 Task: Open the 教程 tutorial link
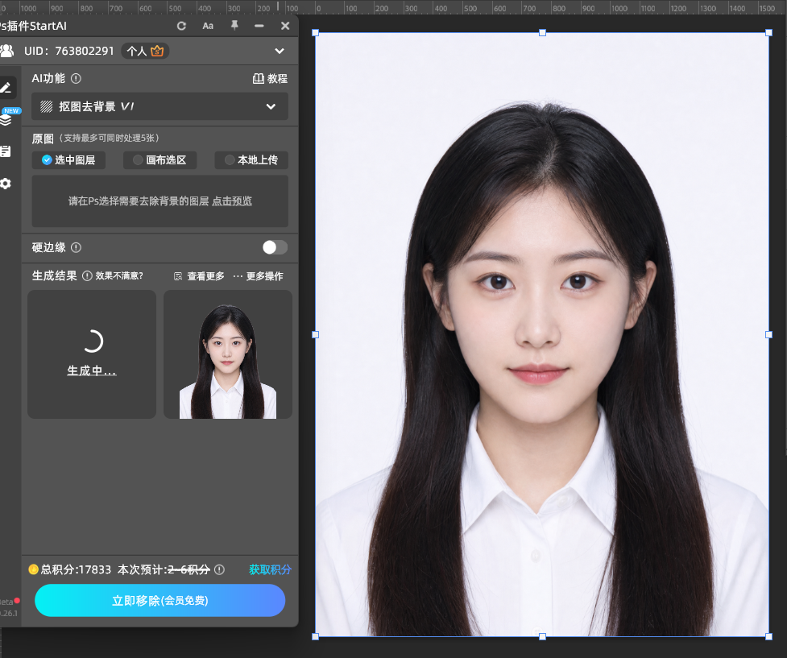click(270, 78)
